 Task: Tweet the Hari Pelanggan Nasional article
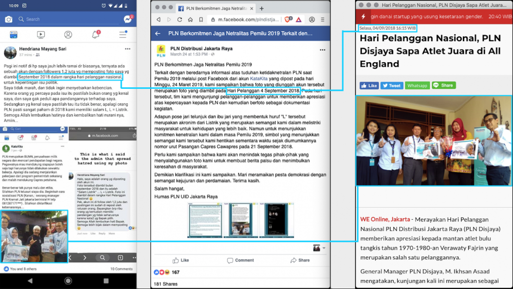click(392, 85)
